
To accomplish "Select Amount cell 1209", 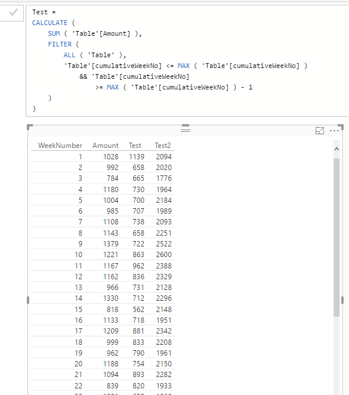I will pos(111,331).
